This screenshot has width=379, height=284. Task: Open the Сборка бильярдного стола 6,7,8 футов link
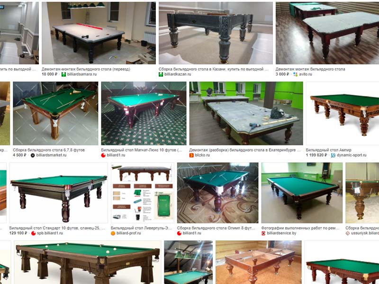[49, 150]
